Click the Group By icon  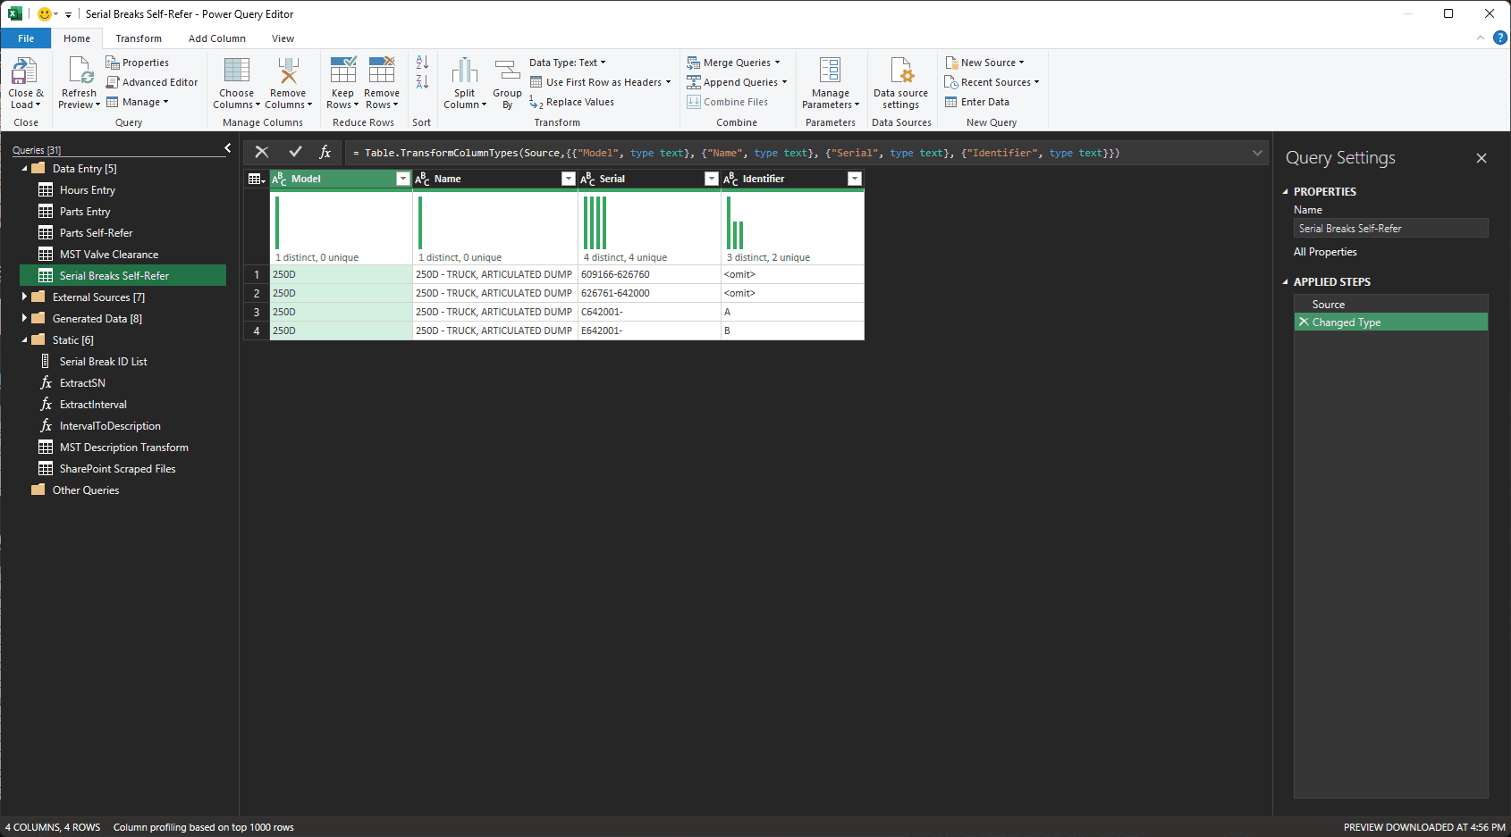pos(507,71)
